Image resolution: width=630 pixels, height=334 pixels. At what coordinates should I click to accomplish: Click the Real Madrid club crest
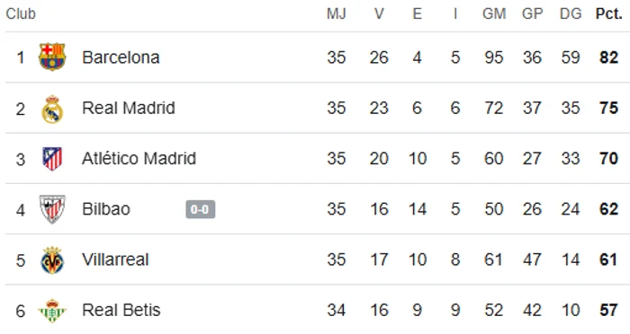coord(52,109)
